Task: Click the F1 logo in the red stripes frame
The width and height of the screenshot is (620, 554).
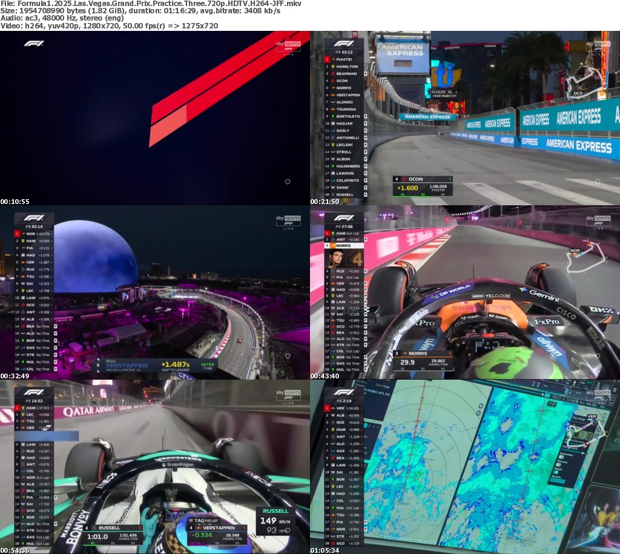Action: coord(34,44)
